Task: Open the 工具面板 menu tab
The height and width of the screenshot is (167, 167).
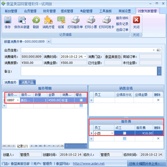Action: point(106,11)
